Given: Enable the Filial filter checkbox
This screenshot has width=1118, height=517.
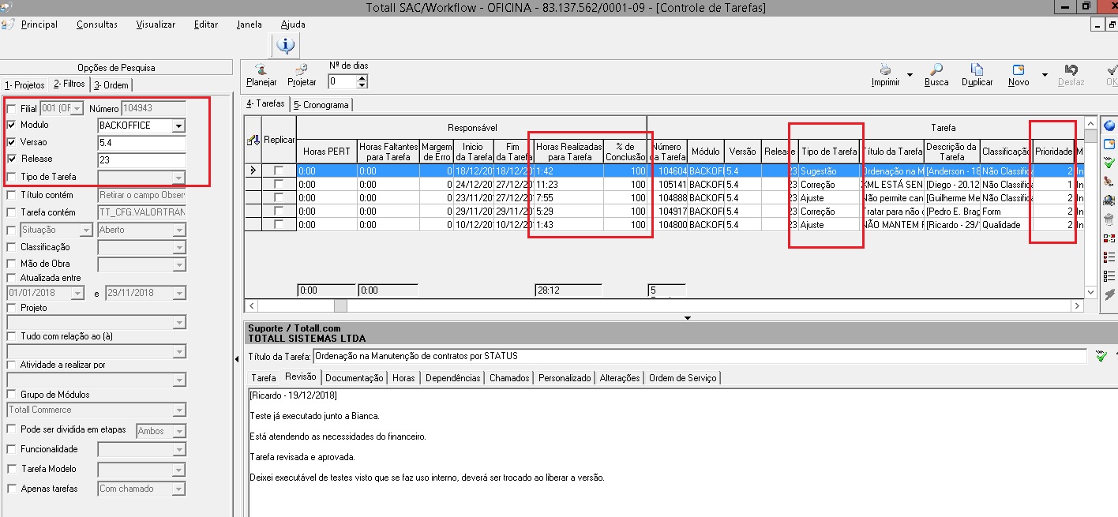Looking at the screenshot, I should tap(11, 108).
